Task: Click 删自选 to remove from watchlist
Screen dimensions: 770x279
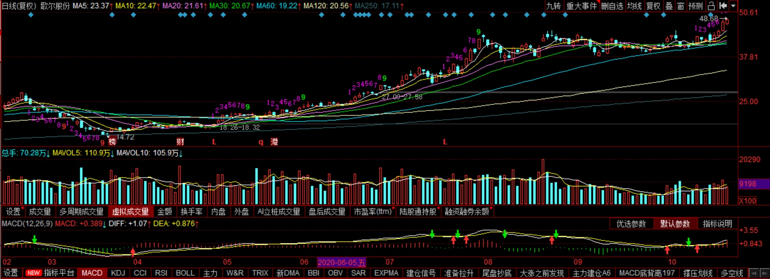Action: tap(612, 6)
